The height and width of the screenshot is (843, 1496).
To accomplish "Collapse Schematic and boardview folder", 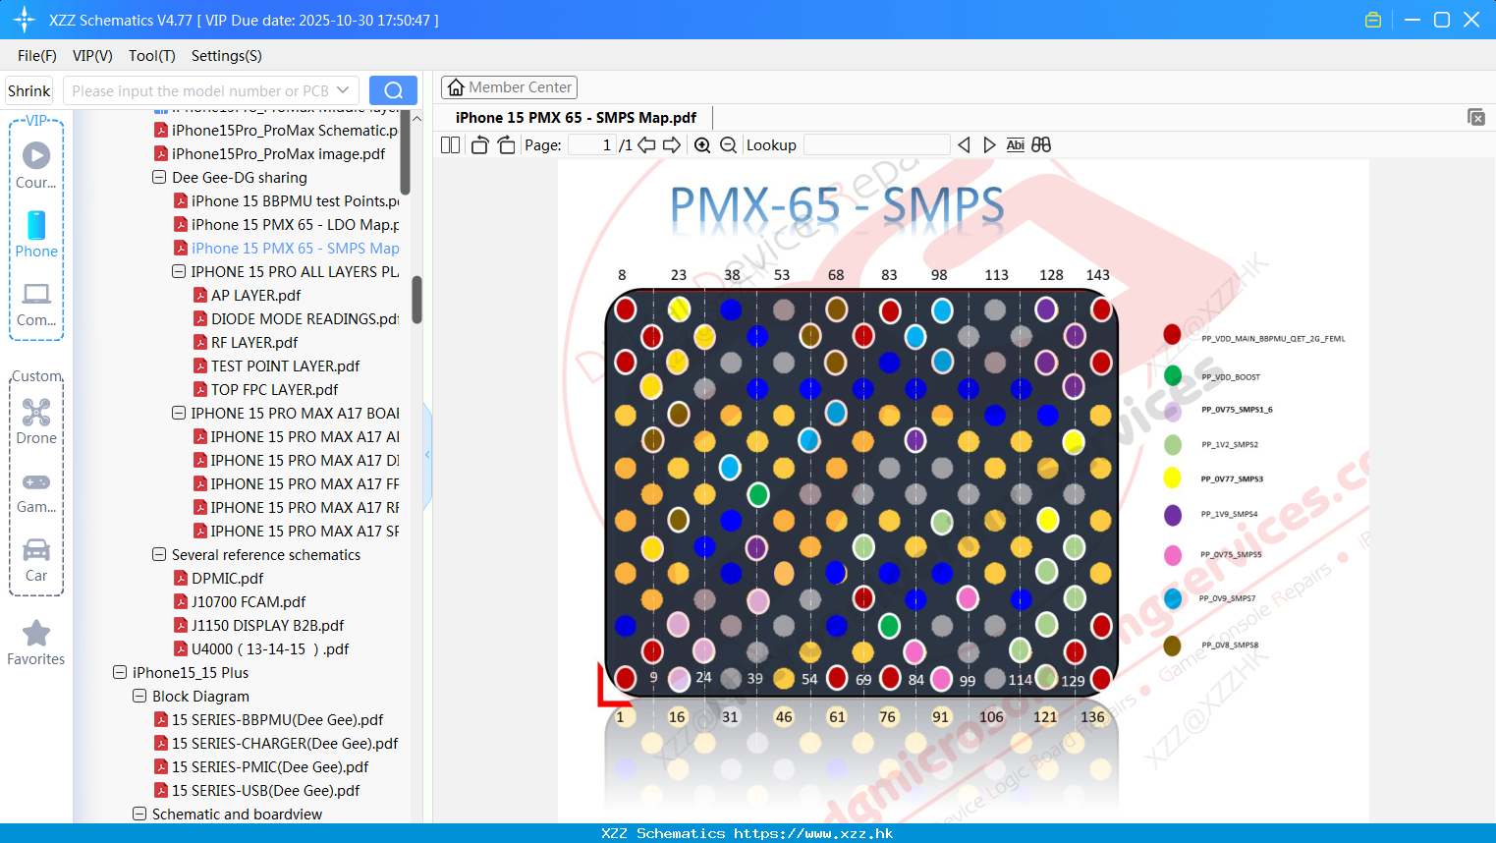I will (x=139, y=815).
